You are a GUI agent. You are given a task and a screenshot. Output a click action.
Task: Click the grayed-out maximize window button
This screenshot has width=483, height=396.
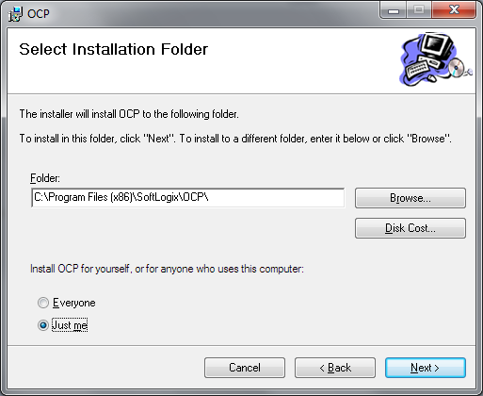419,10
